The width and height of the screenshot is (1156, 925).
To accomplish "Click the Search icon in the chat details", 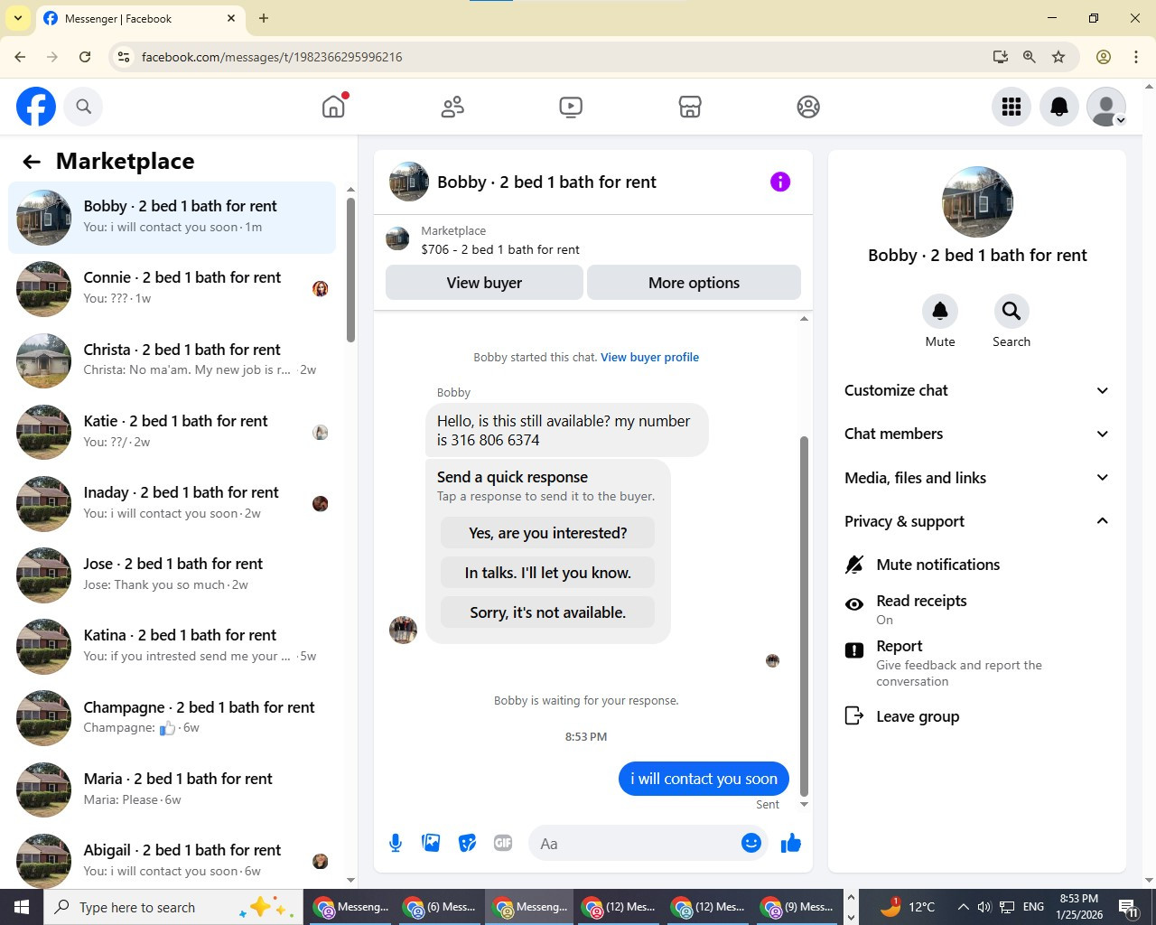I will pos(1011,311).
